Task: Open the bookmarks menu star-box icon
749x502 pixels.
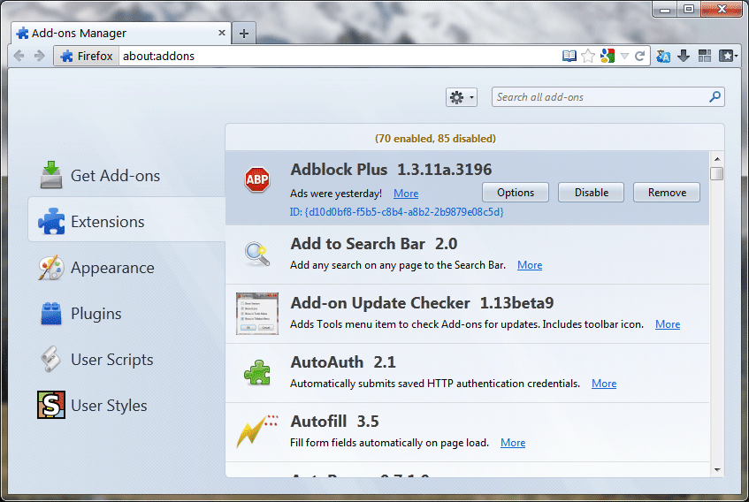Action: pyautogui.click(x=728, y=56)
